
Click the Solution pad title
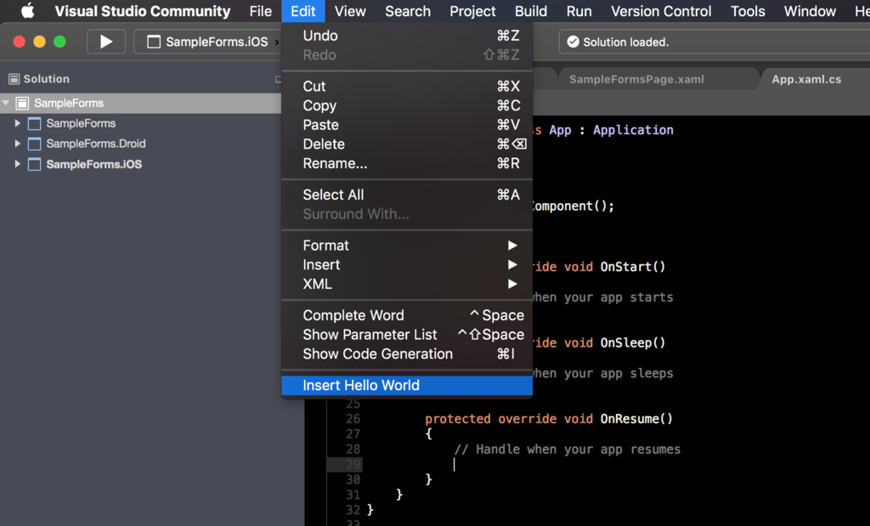(46, 79)
